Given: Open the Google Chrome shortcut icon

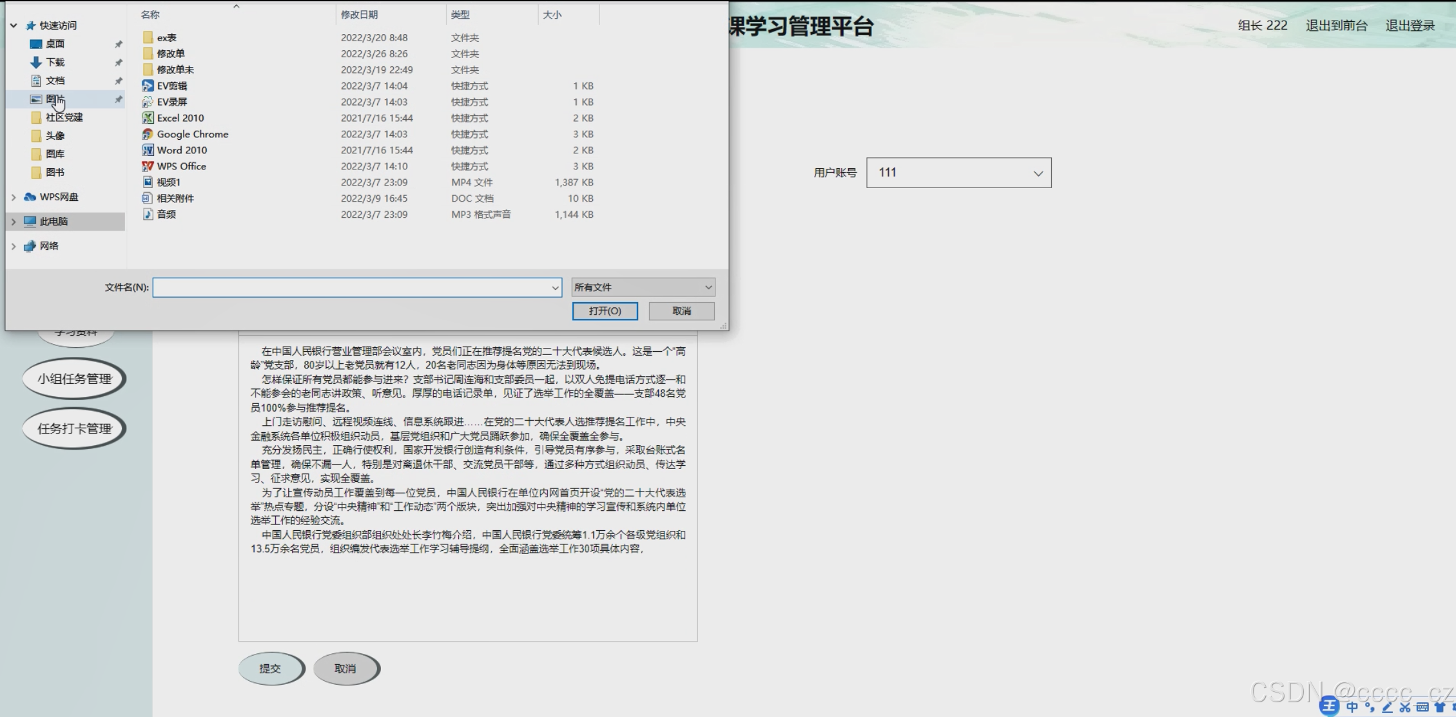Looking at the screenshot, I should click(x=148, y=134).
